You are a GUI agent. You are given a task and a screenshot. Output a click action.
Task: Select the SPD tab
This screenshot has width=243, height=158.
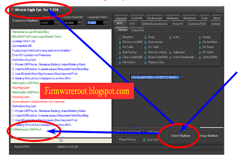132,24
